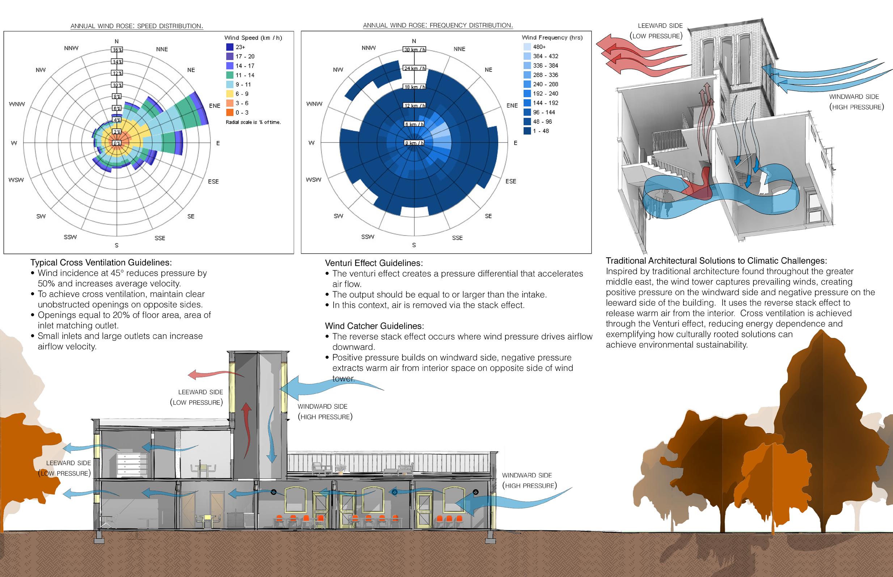Screen dimensions: 893x577
Task: Select the 23+ wind speed legend swatch
Action: (230, 47)
